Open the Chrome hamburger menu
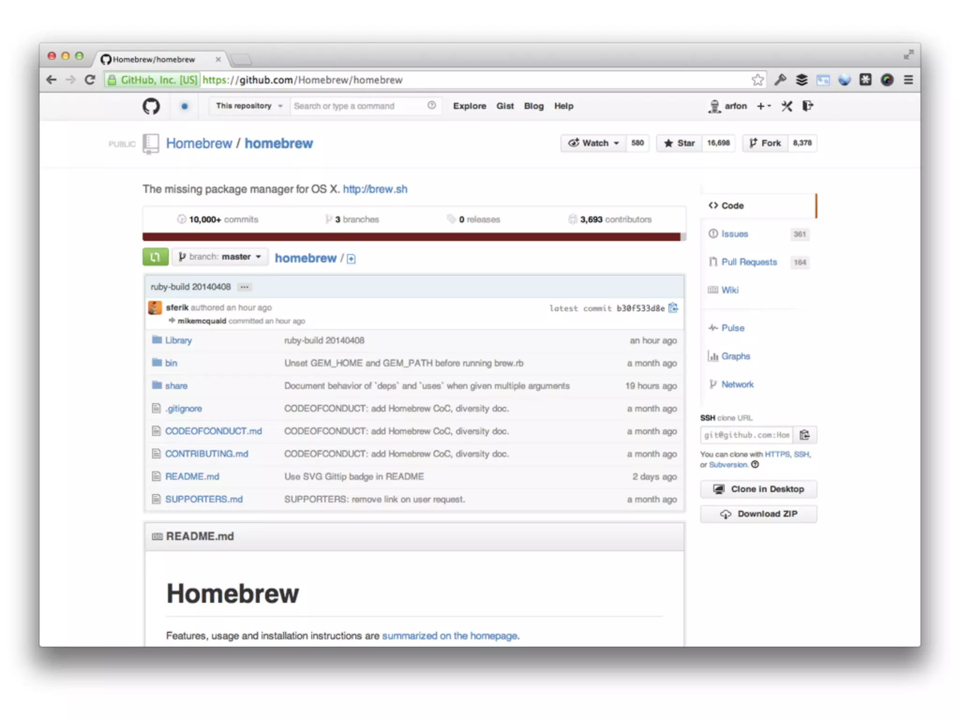 click(908, 80)
